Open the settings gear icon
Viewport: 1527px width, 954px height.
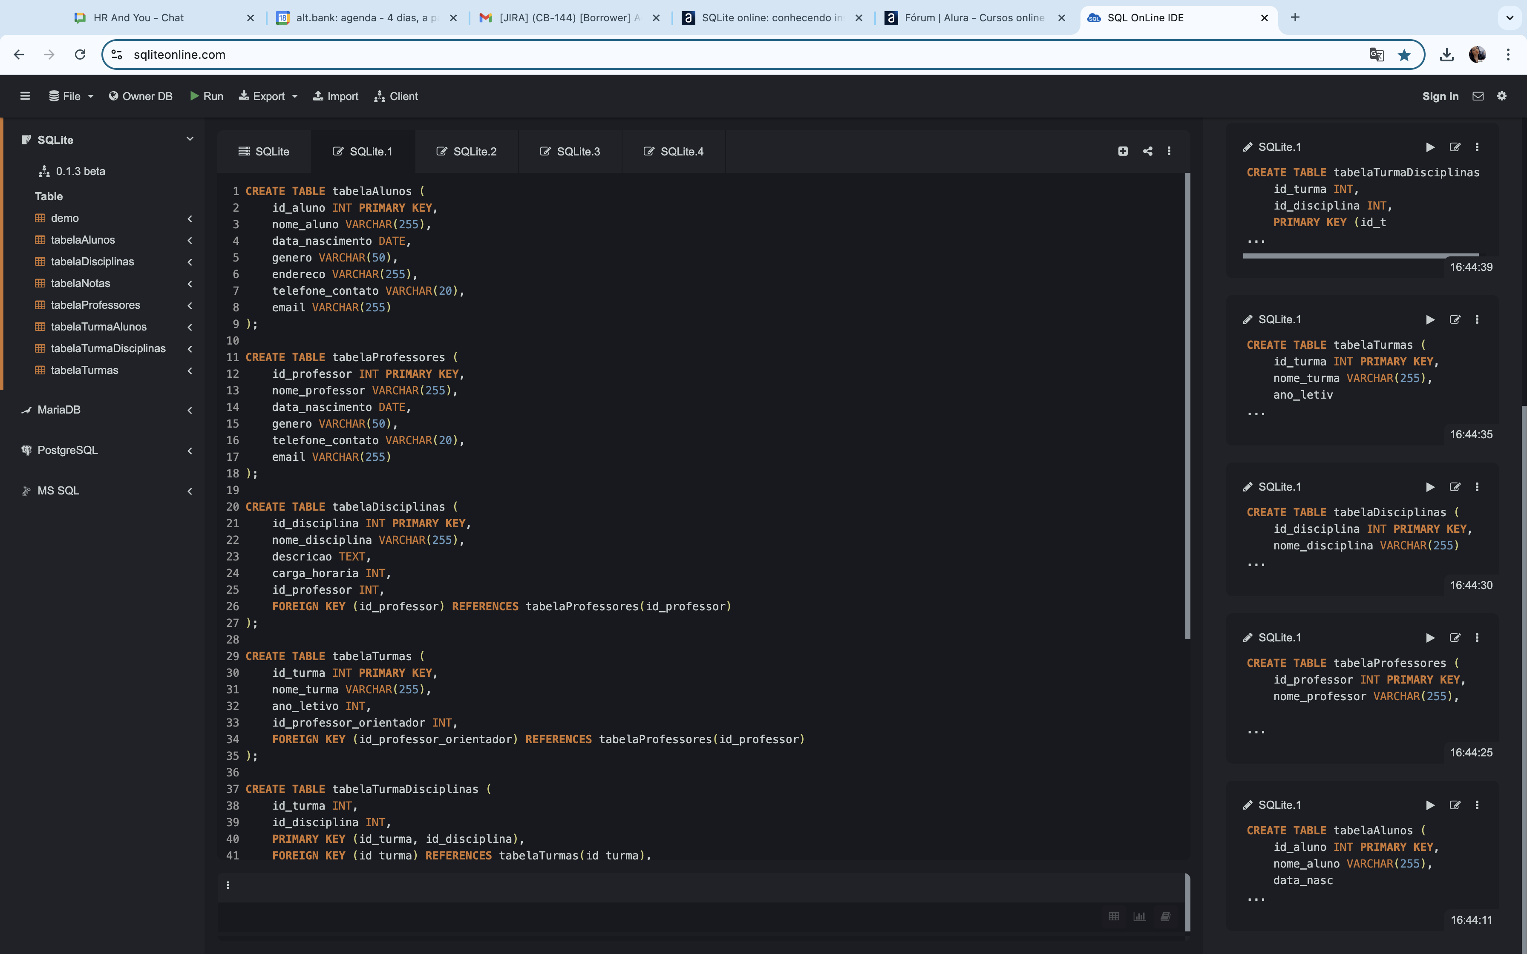(x=1502, y=96)
